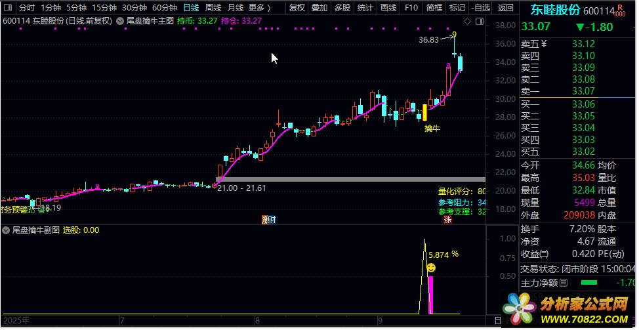
Task: Click the diamond icon in chart header
Action: 467,21
